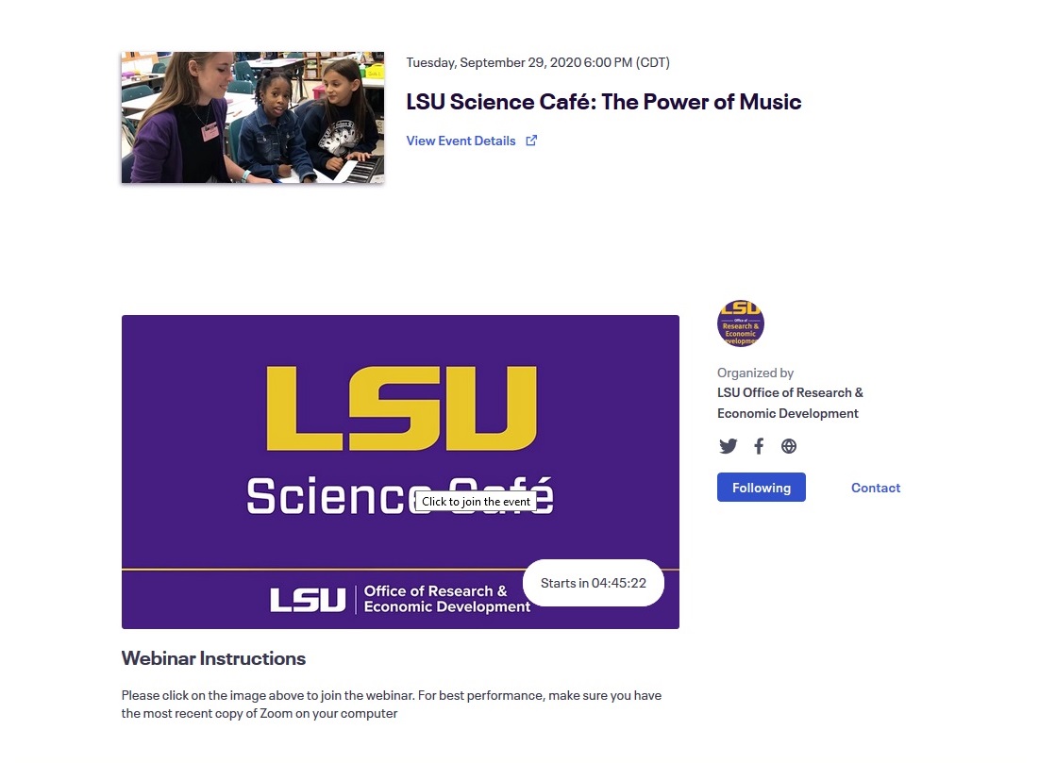Open the event photo thumbnail of children
Viewport: 1039px width, 763px height.
pyautogui.click(x=252, y=117)
